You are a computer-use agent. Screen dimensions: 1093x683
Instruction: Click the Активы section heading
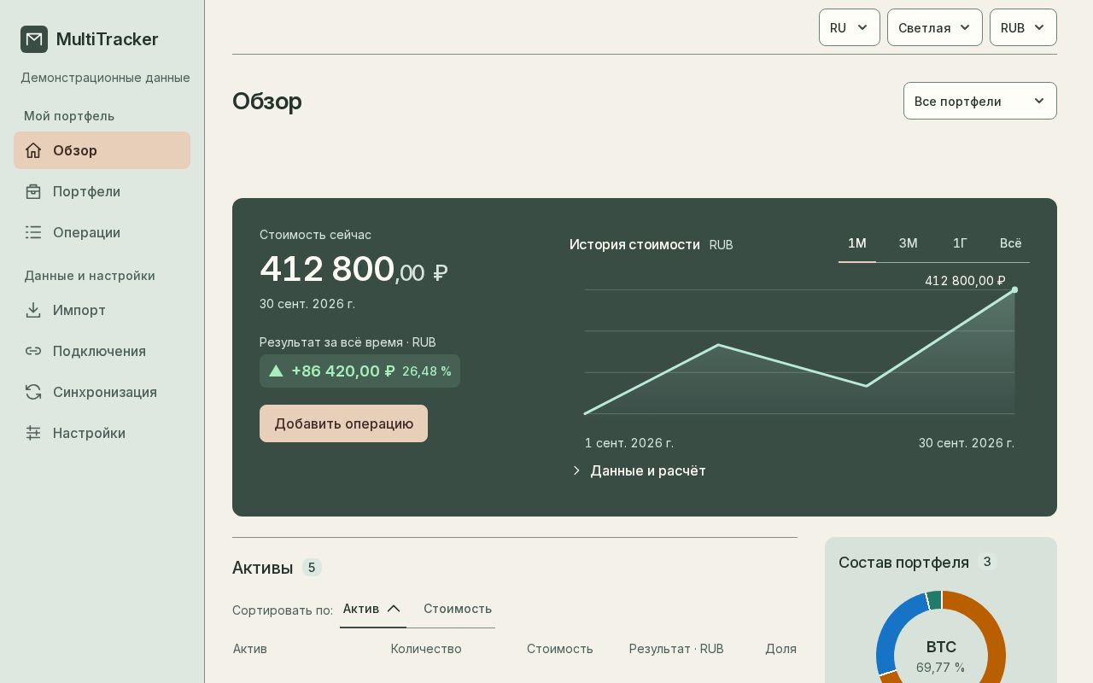(262, 568)
